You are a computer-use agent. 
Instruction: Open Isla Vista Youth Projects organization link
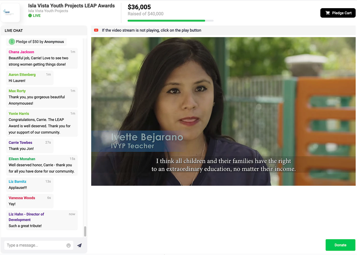(x=48, y=11)
